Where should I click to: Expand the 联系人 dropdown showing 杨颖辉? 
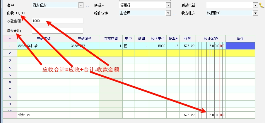pos(168,5)
